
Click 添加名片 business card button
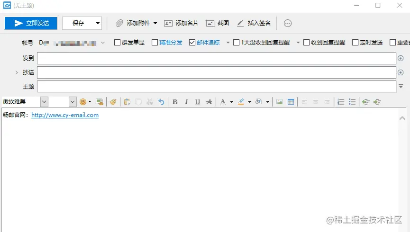pyautogui.click(x=181, y=23)
